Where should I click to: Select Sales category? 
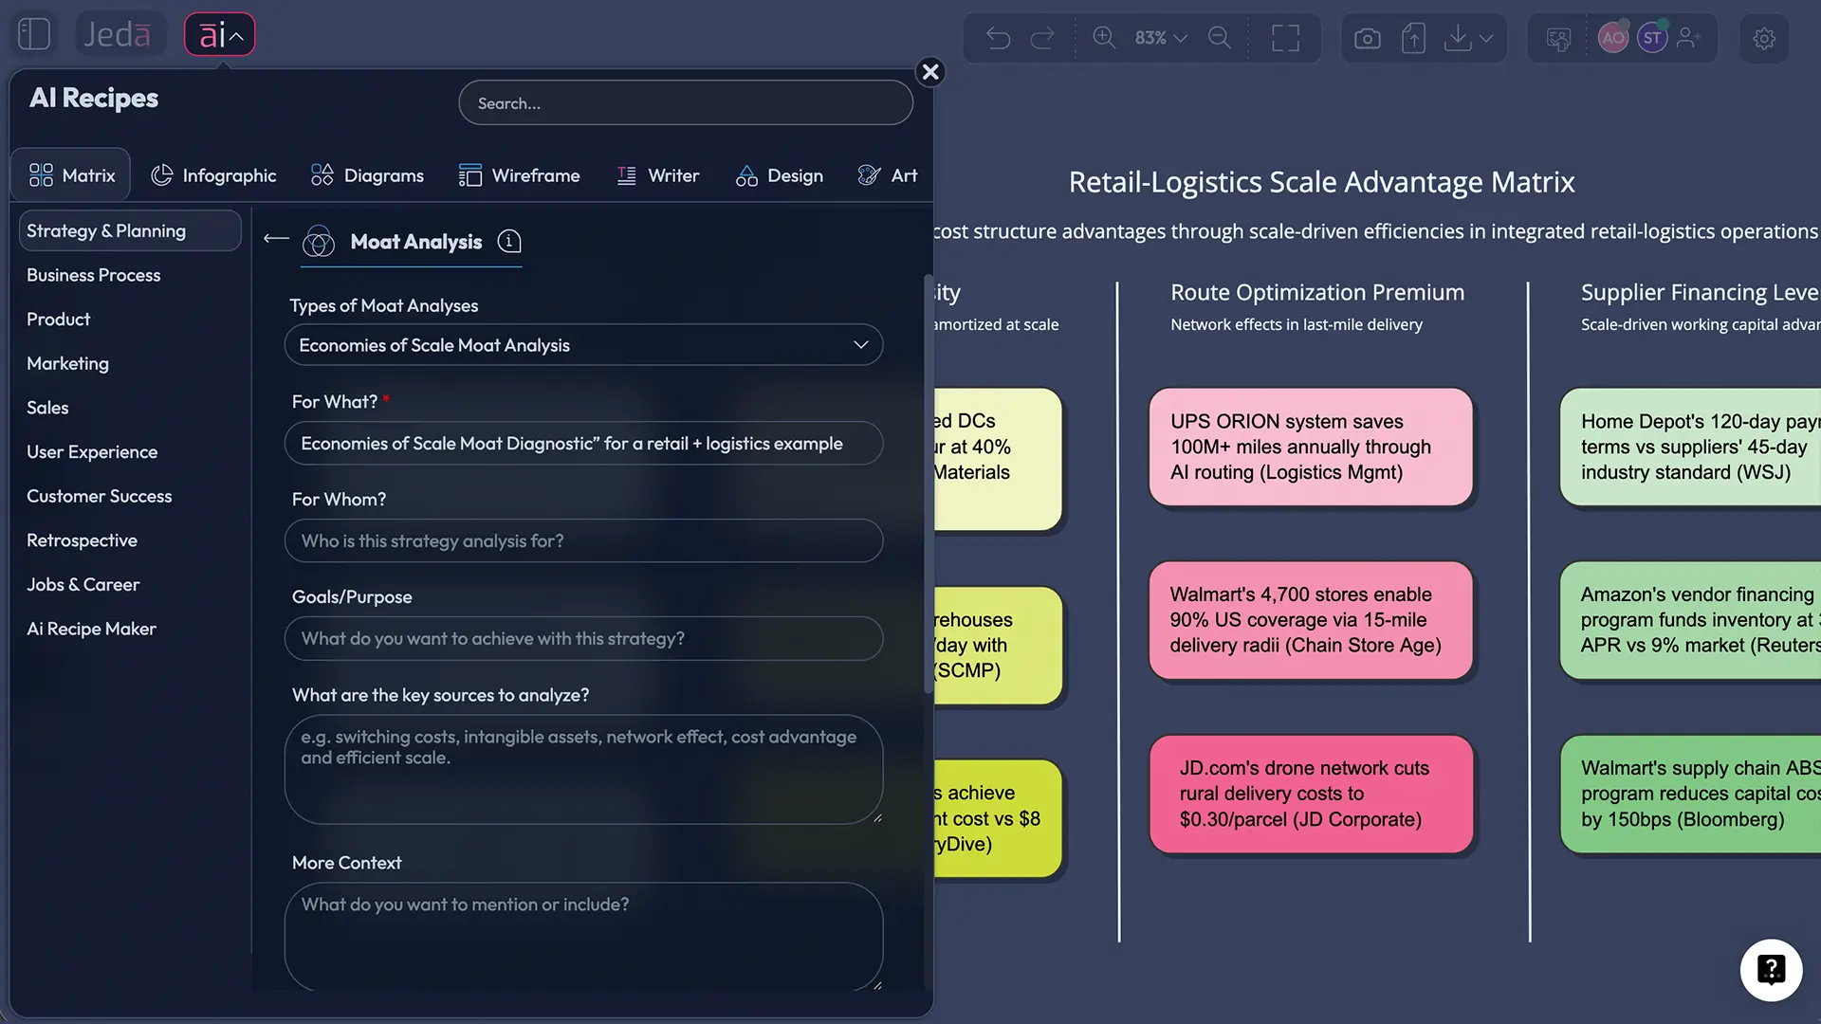(x=47, y=408)
